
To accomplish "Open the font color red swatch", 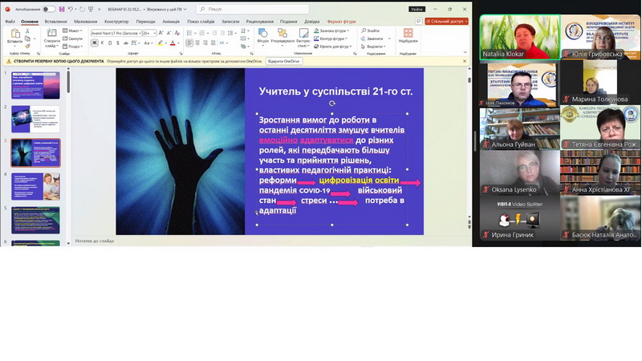I will click(173, 43).
